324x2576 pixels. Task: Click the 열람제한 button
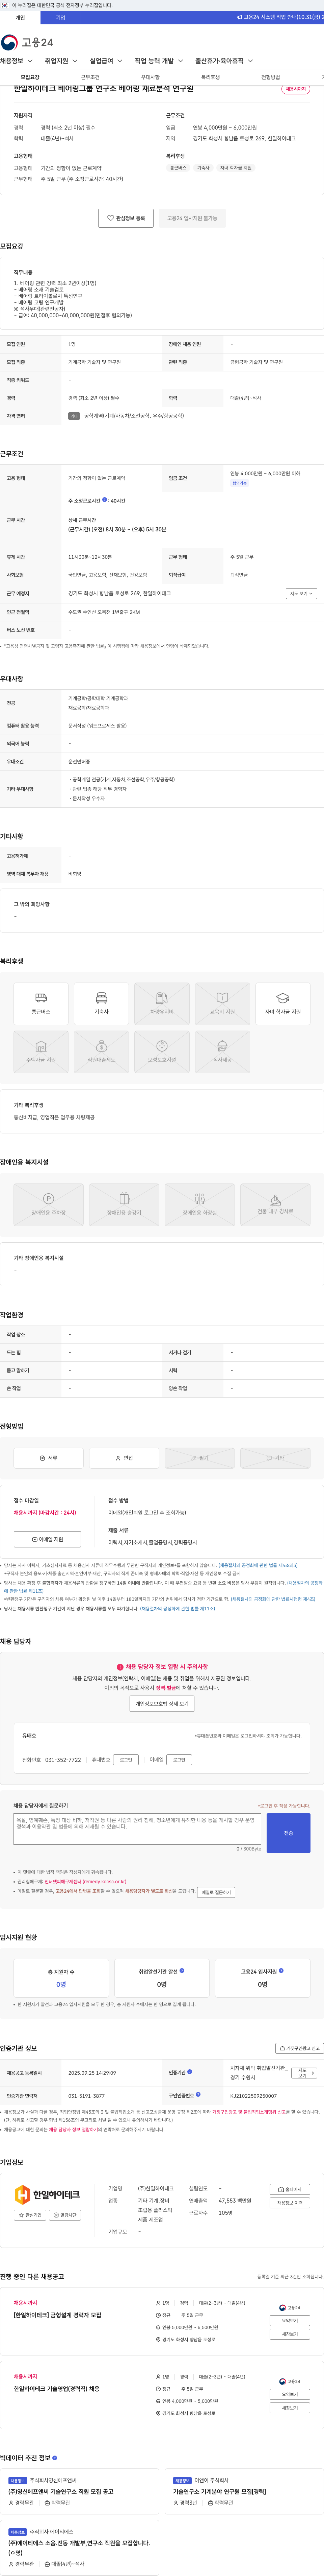tap(65, 2215)
